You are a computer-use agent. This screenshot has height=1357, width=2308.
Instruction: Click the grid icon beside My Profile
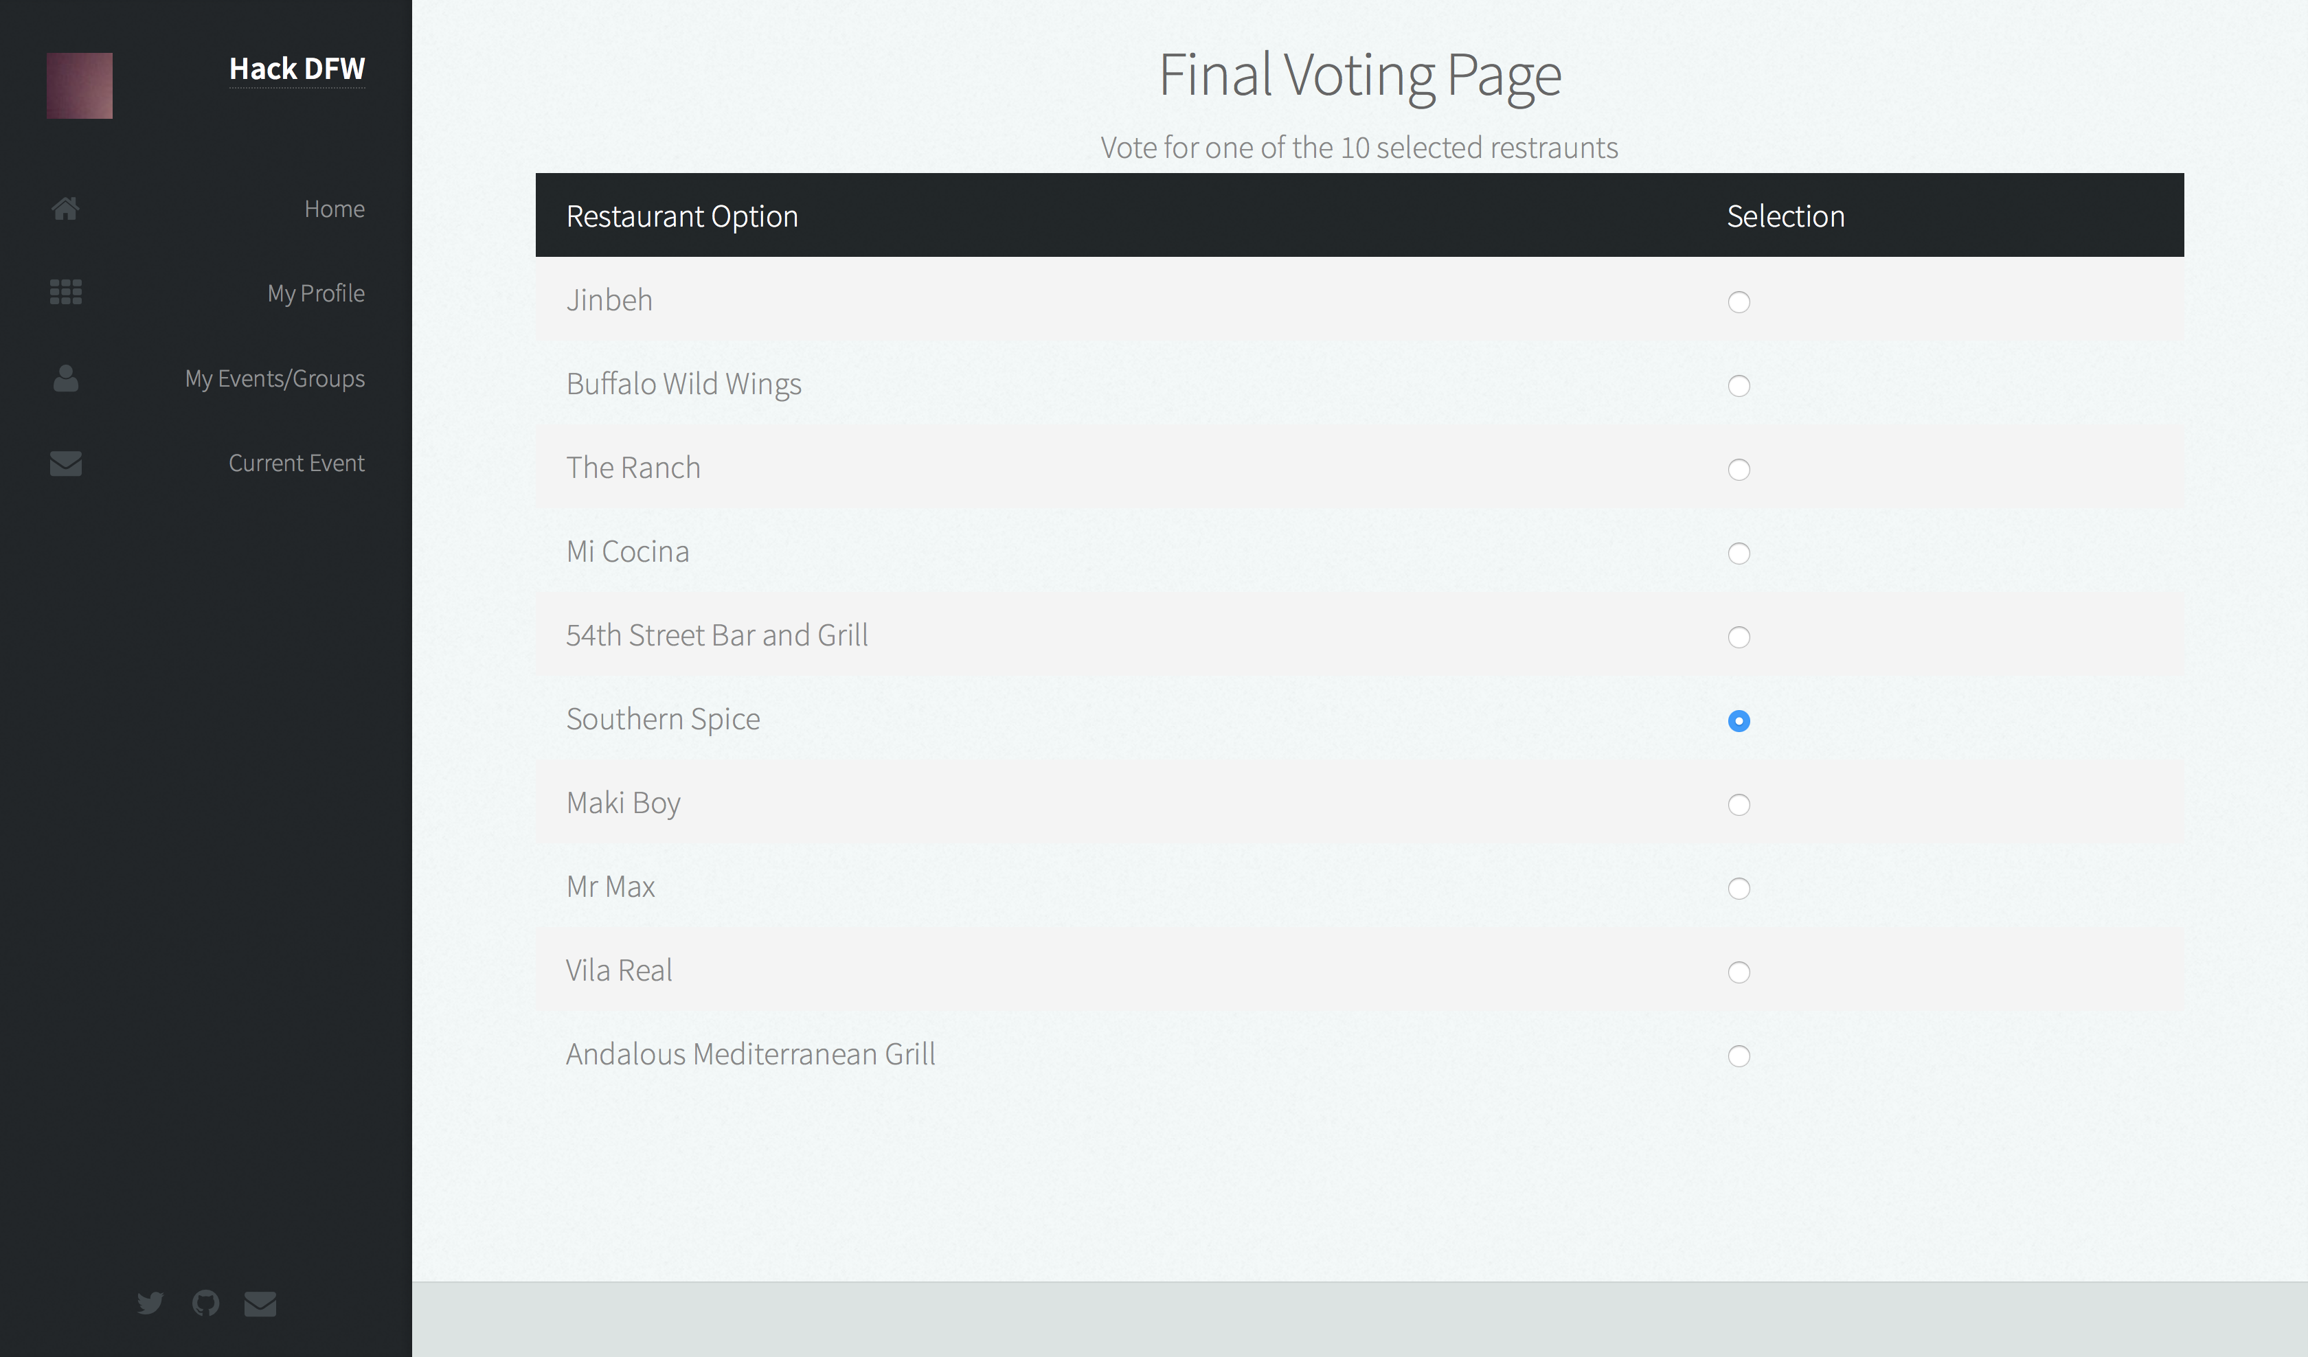coord(65,292)
